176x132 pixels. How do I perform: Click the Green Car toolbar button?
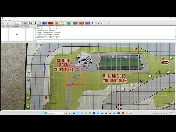point(69,23)
